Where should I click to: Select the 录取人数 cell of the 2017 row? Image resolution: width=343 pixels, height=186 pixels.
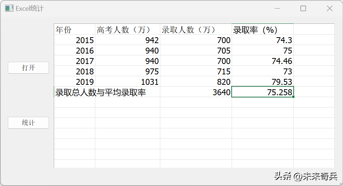pyautogui.click(x=196, y=61)
